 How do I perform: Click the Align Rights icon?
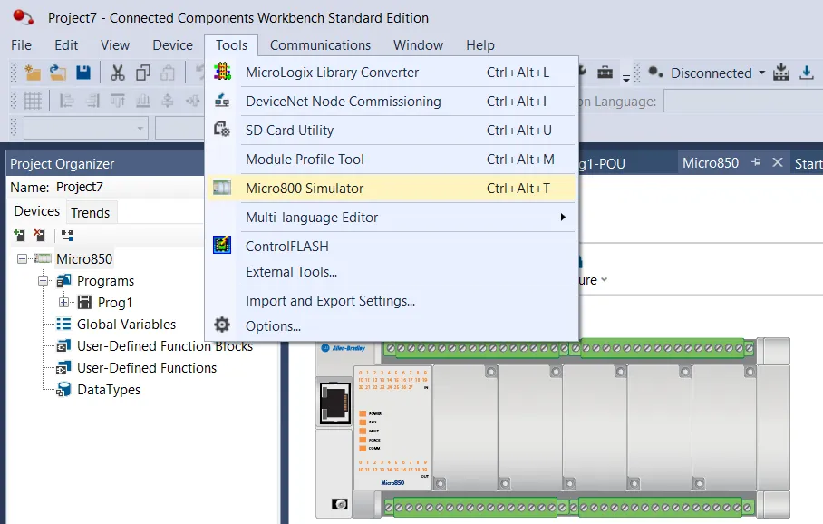coord(92,100)
